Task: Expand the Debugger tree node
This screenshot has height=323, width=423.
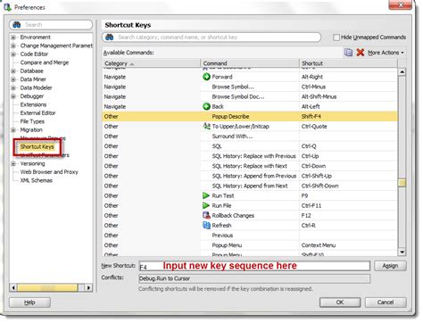Action: (13, 96)
